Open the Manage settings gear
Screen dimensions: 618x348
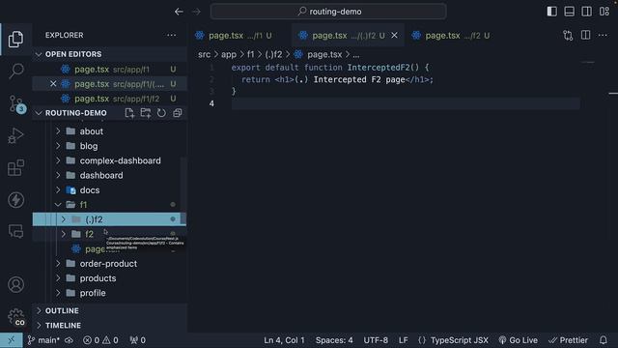[x=15, y=317]
